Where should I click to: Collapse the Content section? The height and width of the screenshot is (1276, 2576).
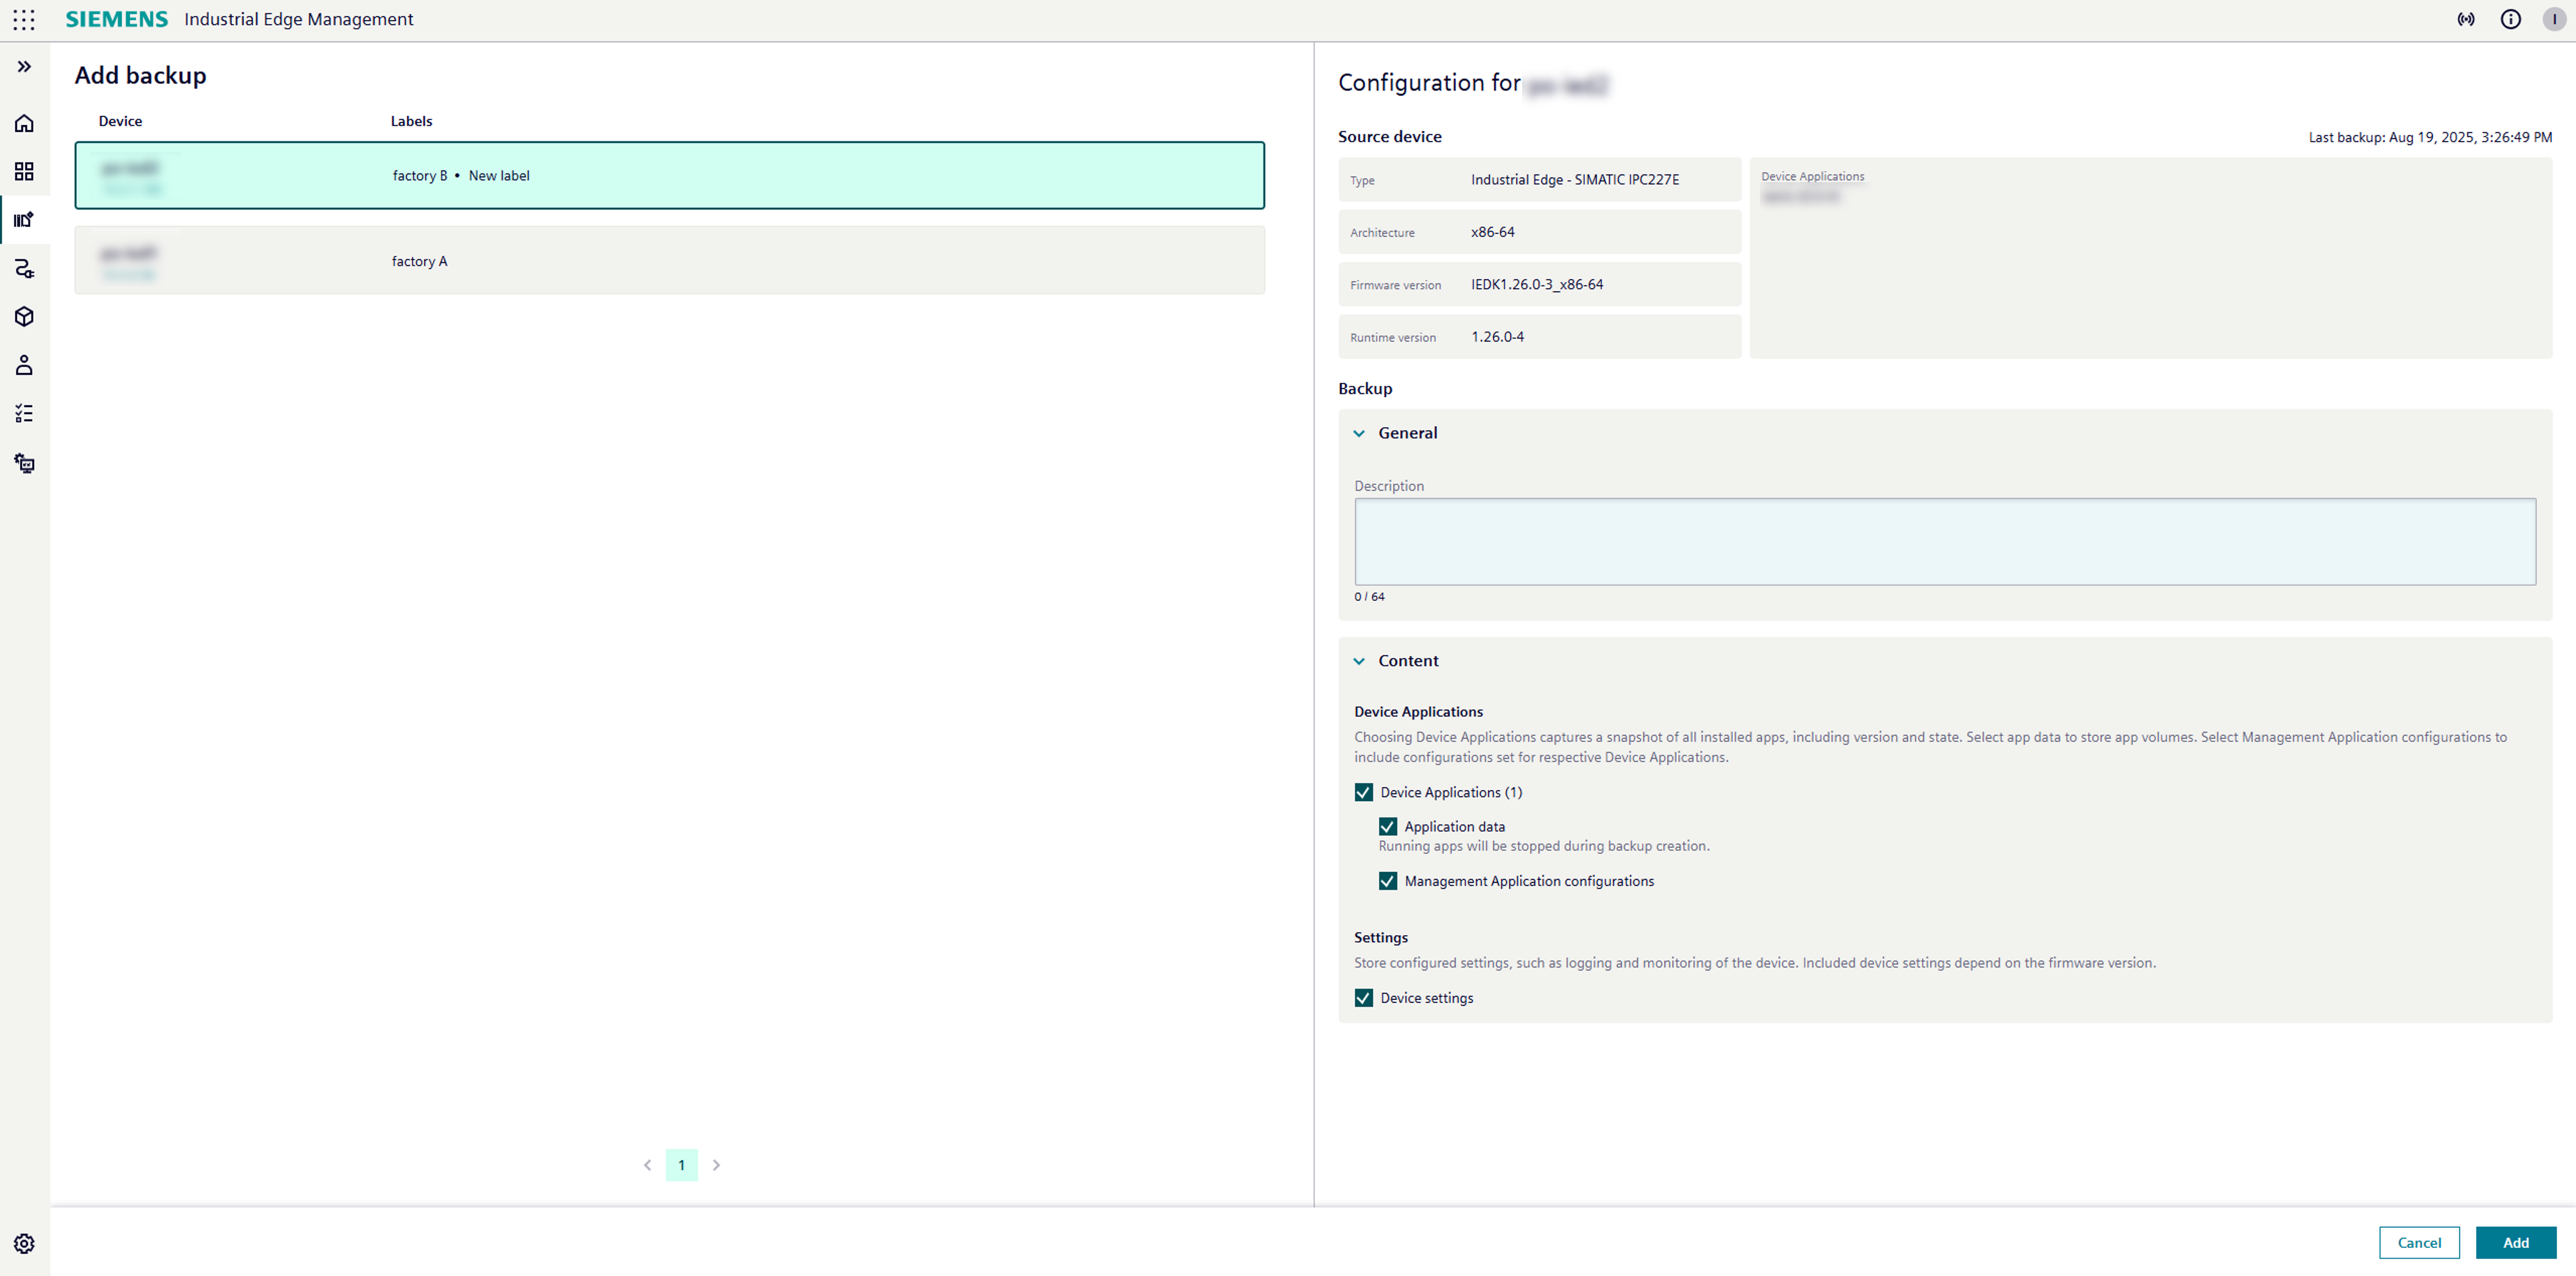click(1359, 661)
